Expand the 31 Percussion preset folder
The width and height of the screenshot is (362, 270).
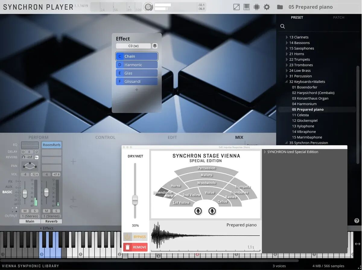[x=287, y=76]
